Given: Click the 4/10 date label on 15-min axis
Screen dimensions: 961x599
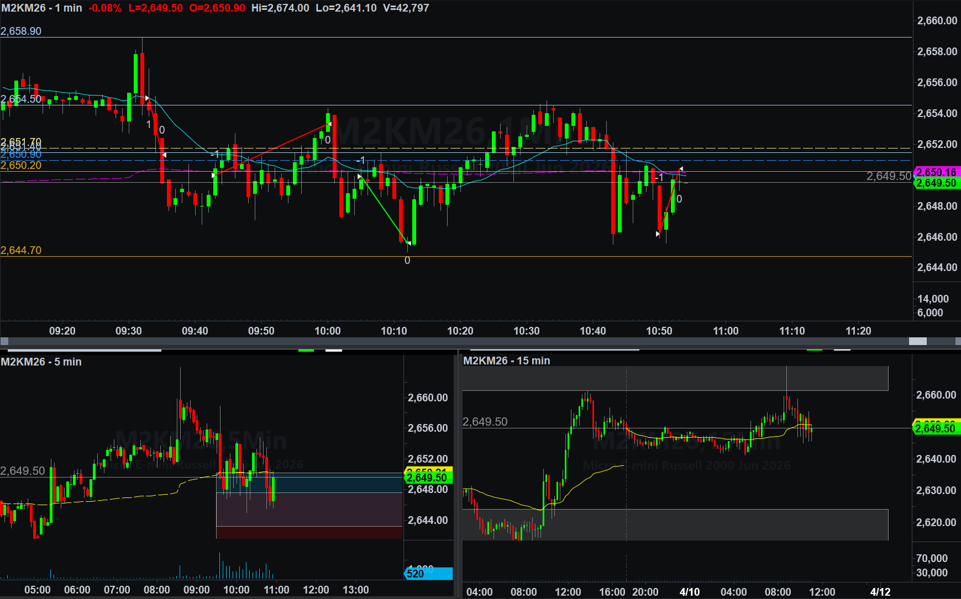Looking at the screenshot, I should point(689,592).
